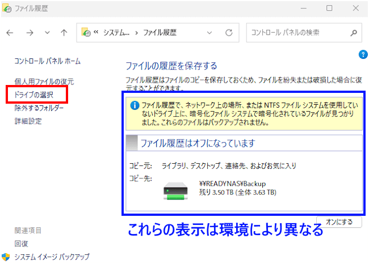Click the ¥¥READYNAS¥Backup path text
This screenshot has width=369, height=264.
pos(232,184)
